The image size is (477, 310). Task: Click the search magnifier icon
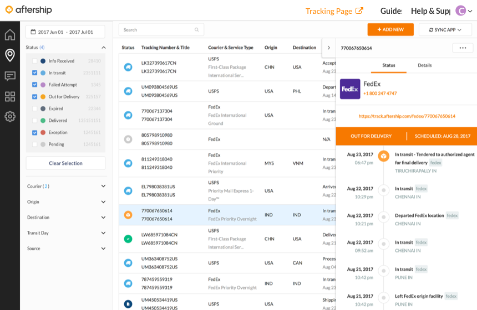(196, 30)
